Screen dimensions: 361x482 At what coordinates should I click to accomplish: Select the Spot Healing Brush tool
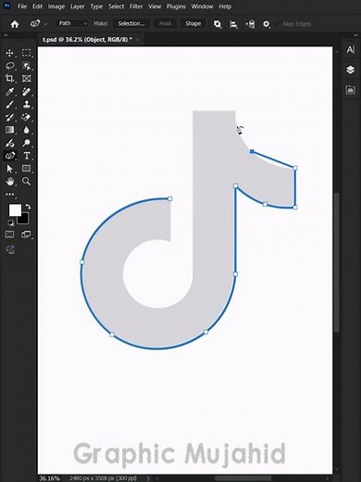pyautogui.click(x=26, y=92)
